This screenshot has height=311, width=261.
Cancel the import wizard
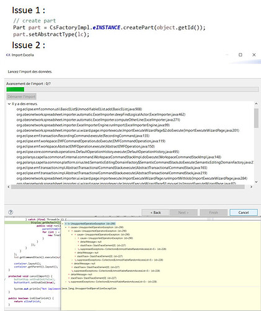(244, 213)
